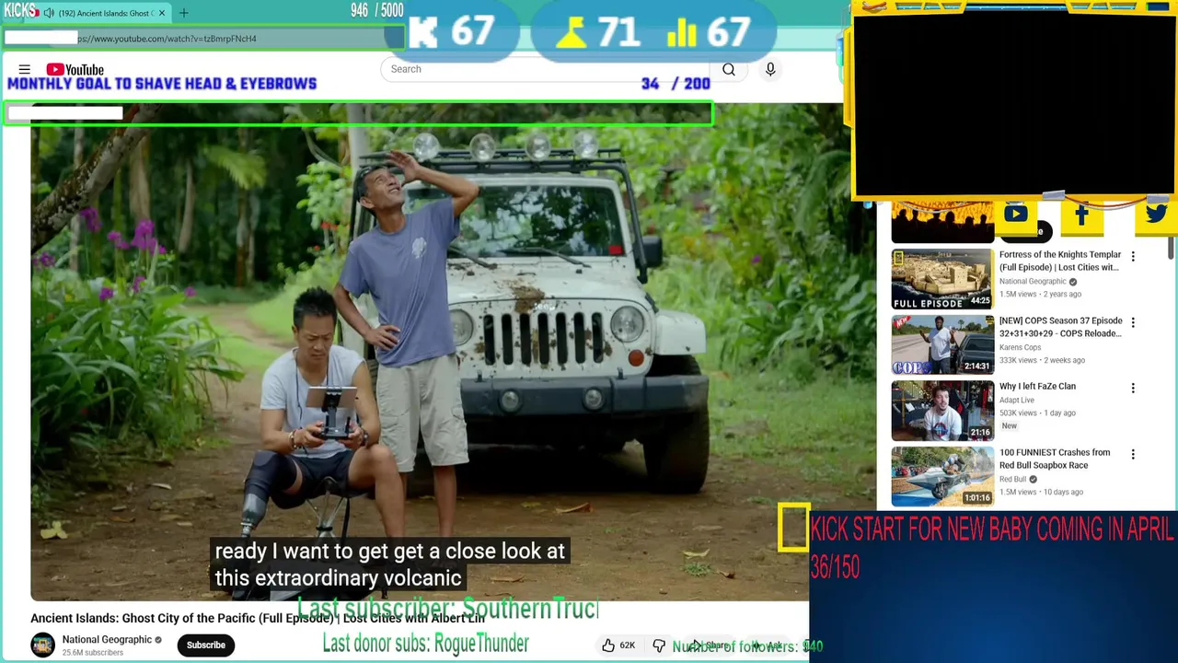1178x663 pixels.
Task: Open options menu for COPS Season 37 video
Action: coord(1133,322)
